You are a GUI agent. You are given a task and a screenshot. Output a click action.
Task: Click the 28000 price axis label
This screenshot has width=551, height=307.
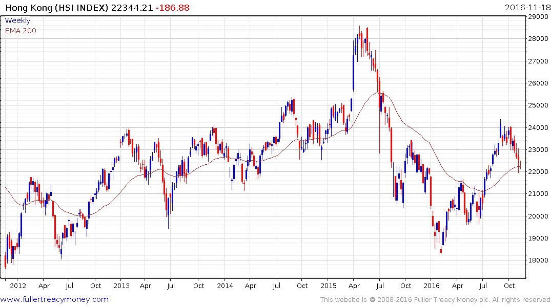(x=538, y=38)
